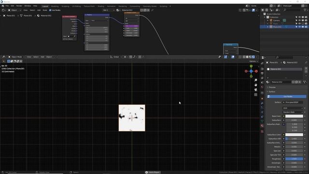Toggle perspective/orthographic grid icon in viewport

click(255, 95)
